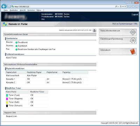Click the green Drucker status indicator
140x126 pixels.
tap(16, 42)
